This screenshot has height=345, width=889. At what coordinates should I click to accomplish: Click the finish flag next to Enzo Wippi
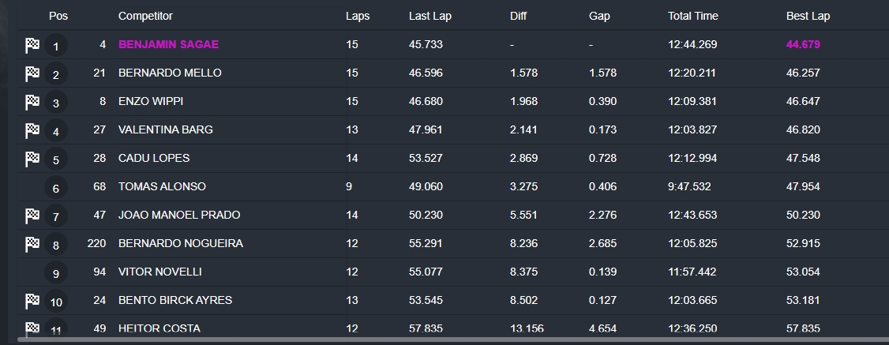point(32,102)
